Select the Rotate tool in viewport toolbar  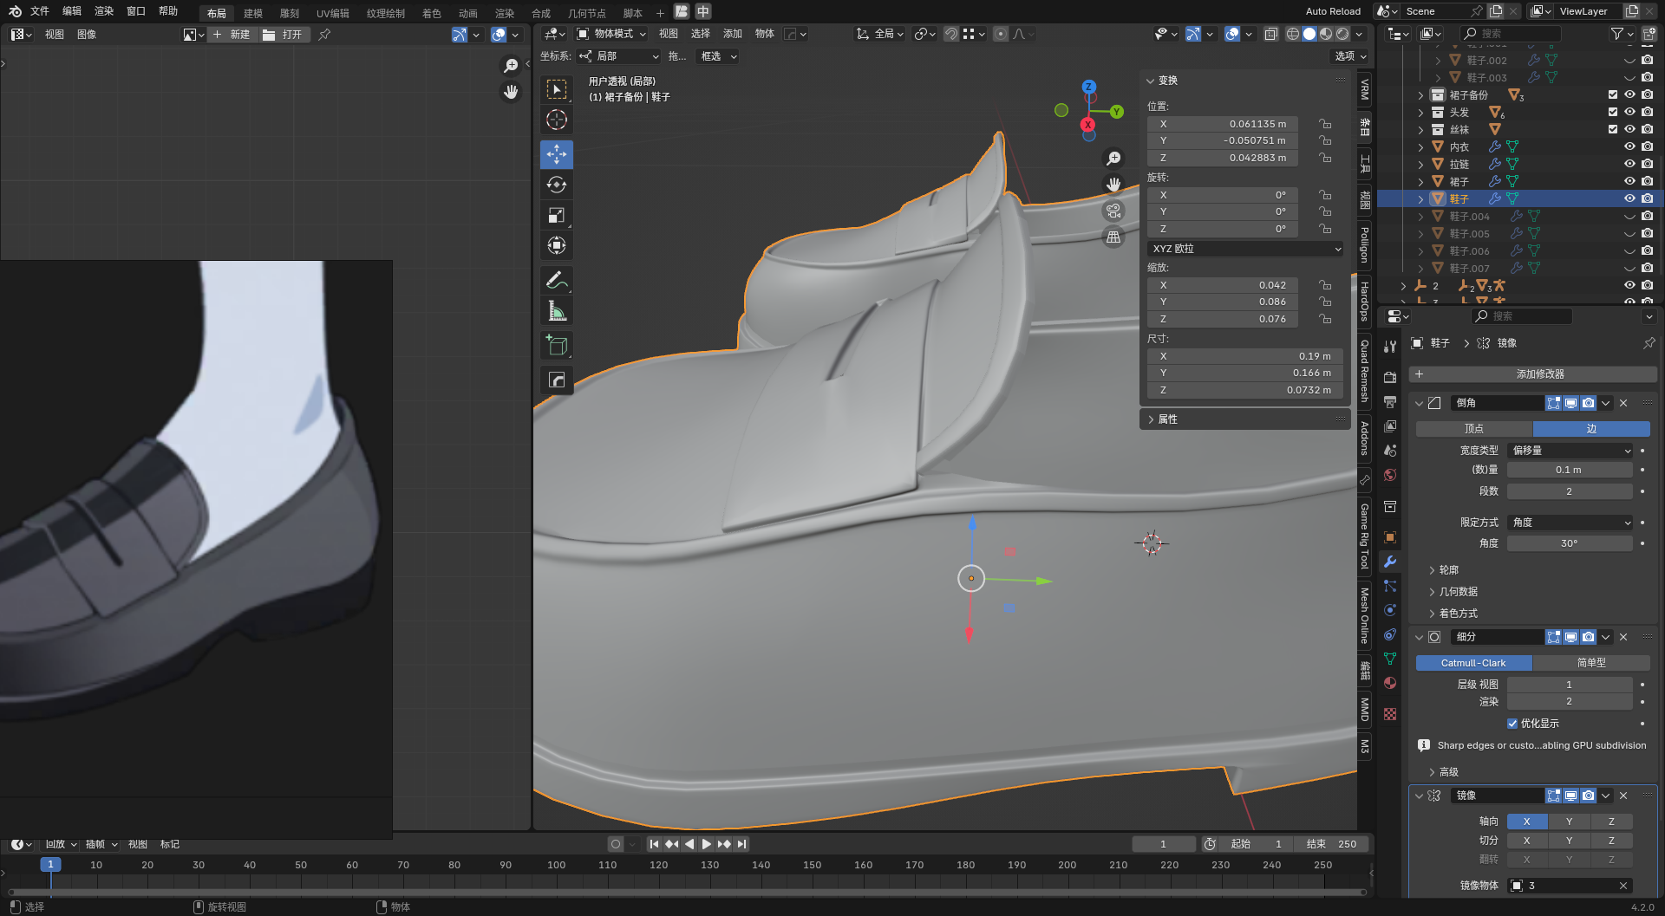556,185
